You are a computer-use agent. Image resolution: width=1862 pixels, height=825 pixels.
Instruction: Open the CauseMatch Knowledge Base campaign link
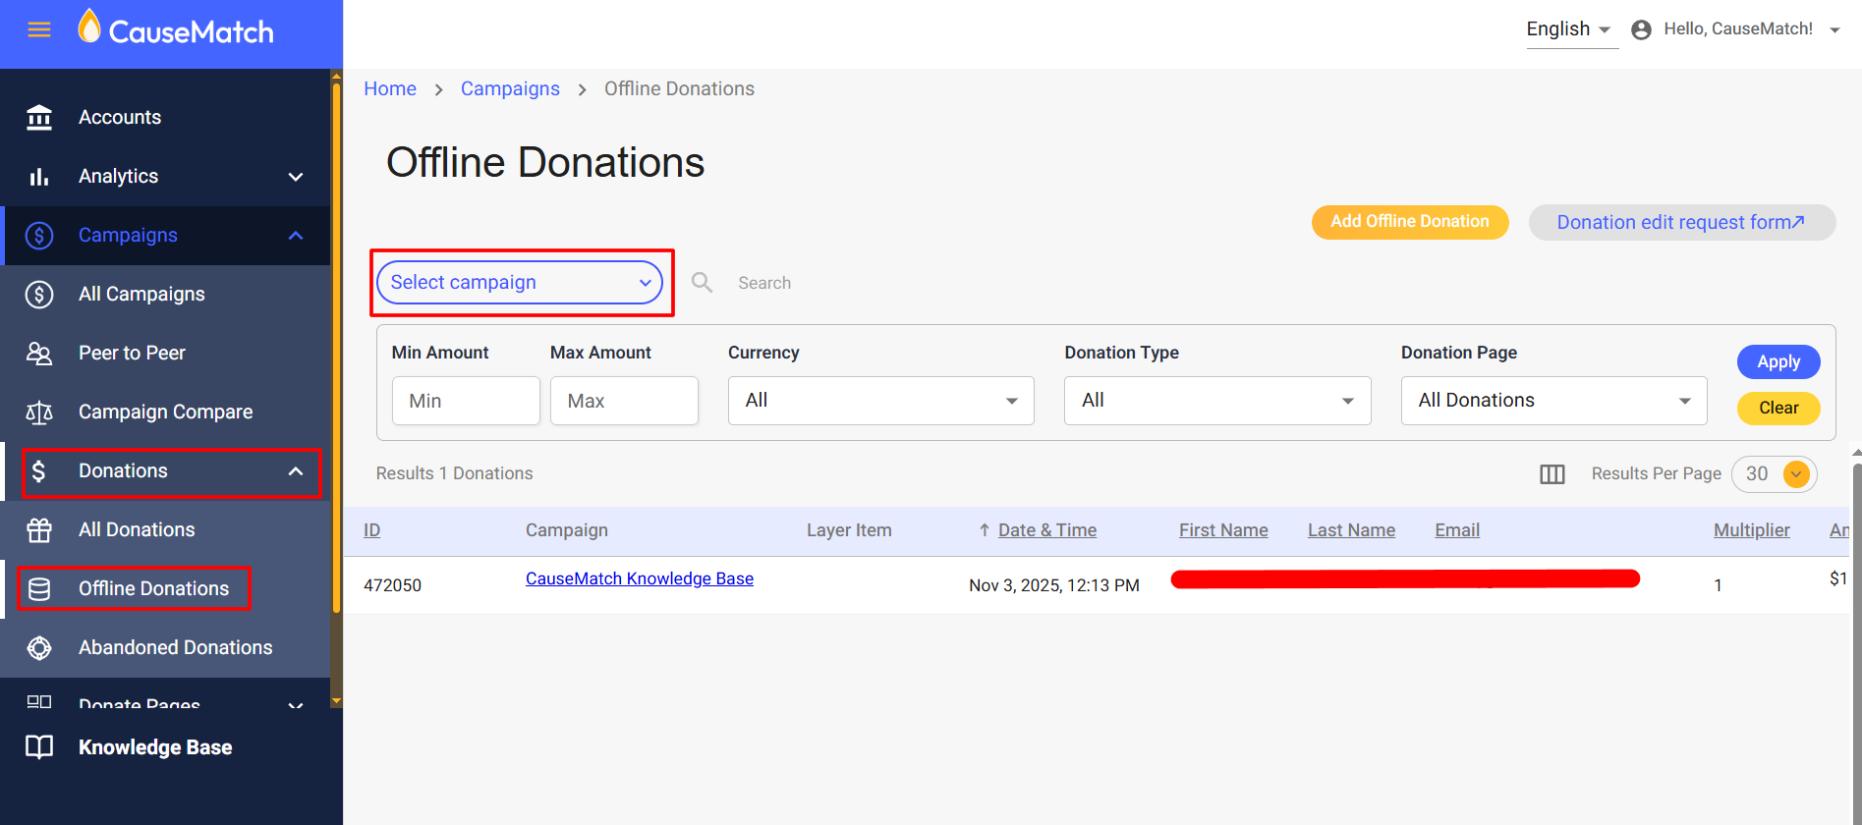(640, 579)
